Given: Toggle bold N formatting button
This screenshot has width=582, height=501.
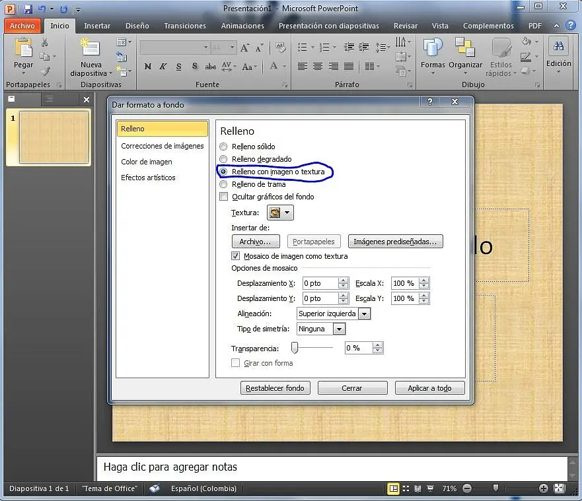Looking at the screenshot, I should (x=148, y=67).
